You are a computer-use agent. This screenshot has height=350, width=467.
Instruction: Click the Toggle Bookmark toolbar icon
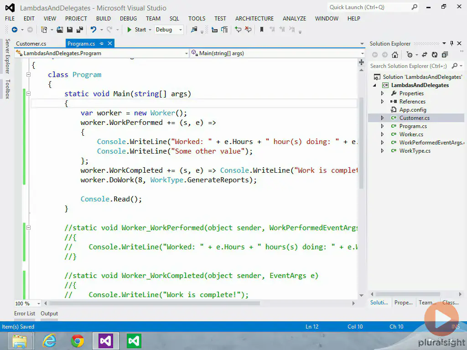tap(261, 30)
